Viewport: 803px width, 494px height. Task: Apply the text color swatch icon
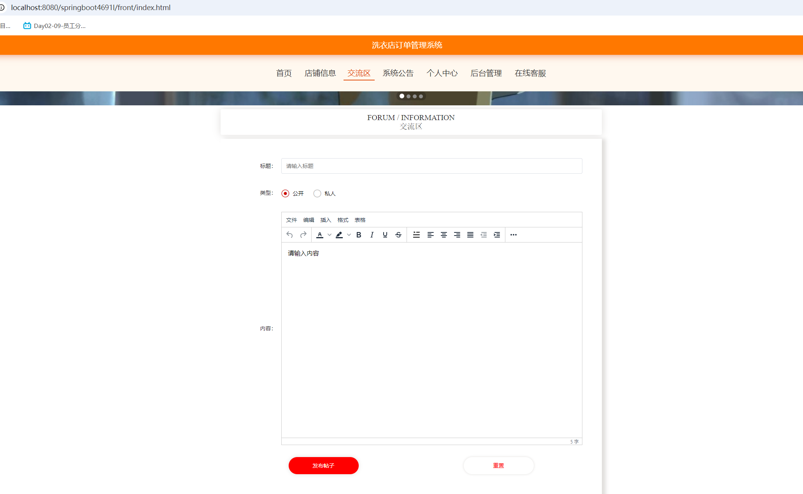pyautogui.click(x=320, y=235)
